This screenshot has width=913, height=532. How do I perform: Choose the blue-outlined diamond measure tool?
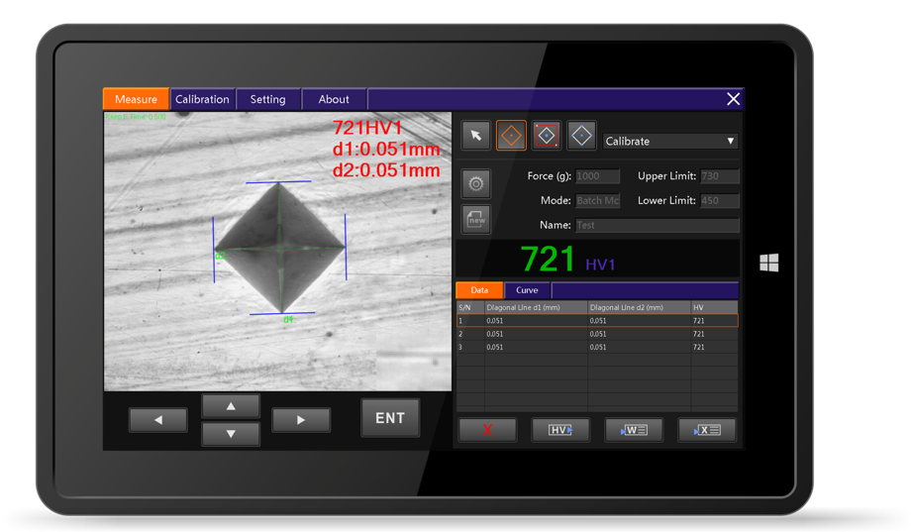point(581,136)
